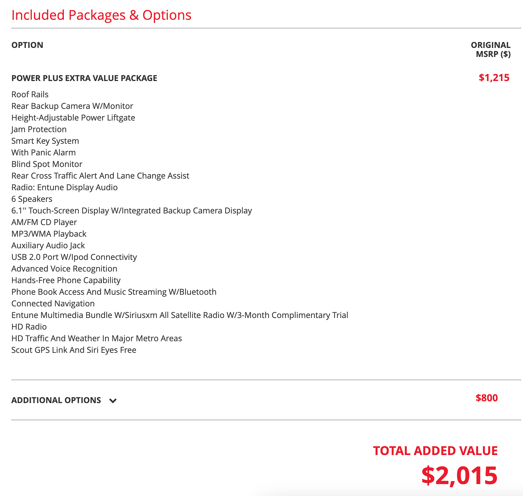
Task: Click the Rear Backup Camera W/Monitor item
Action: point(72,106)
